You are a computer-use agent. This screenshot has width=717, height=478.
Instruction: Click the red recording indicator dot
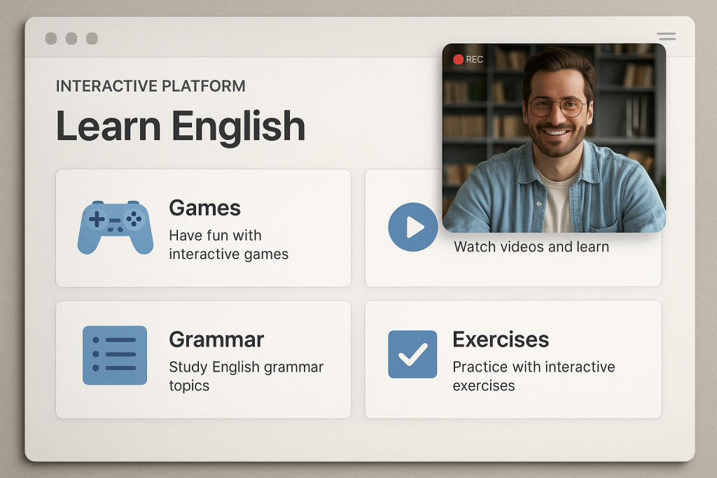[x=459, y=59]
